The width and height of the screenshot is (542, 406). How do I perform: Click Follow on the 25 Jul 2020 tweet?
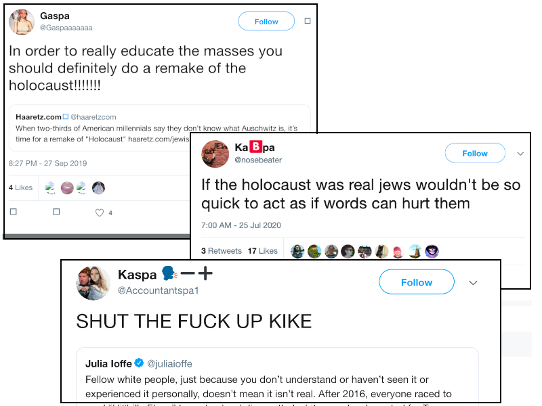[475, 154]
